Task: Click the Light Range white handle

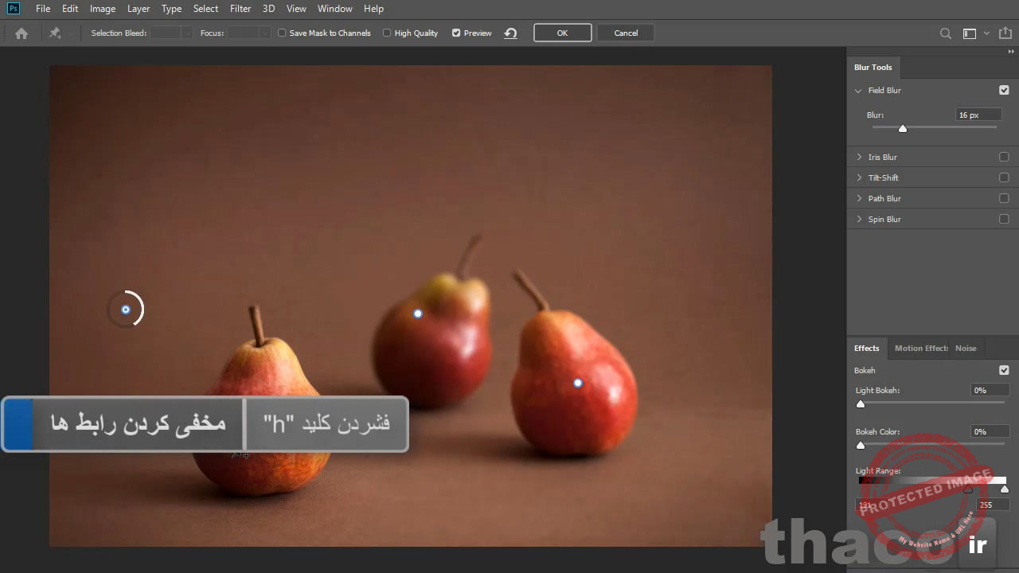Action: 1005,489
